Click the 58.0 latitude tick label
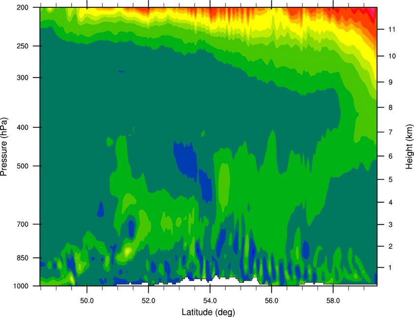This screenshot has height=317, width=414. [333, 301]
